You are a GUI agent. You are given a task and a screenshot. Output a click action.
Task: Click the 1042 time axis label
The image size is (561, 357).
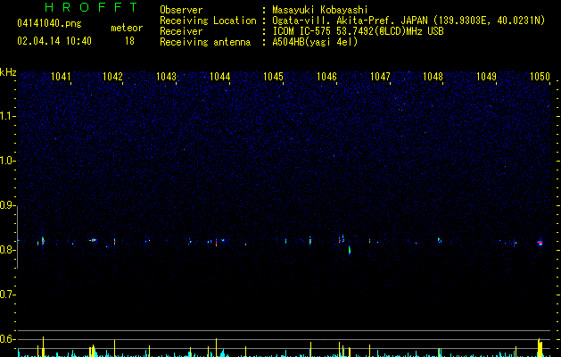click(x=112, y=76)
